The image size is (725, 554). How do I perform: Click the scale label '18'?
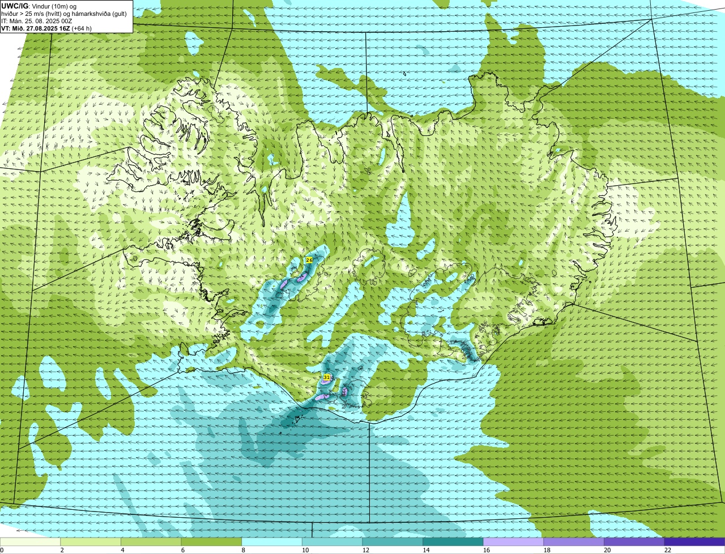547,549
